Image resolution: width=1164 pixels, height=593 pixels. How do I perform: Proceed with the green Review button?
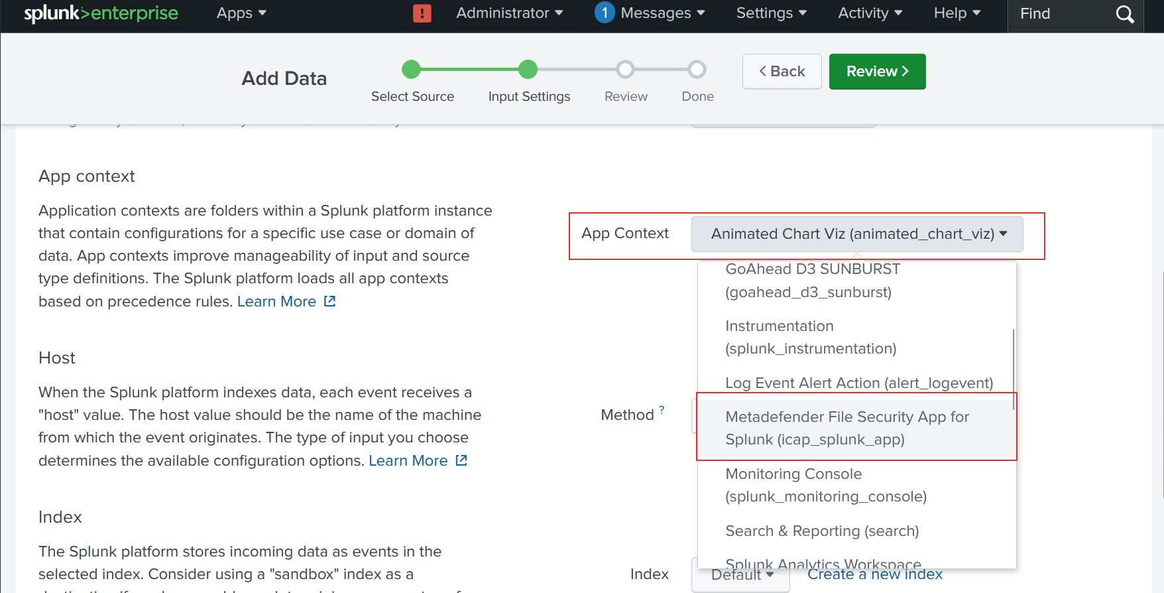(x=878, y=72)
